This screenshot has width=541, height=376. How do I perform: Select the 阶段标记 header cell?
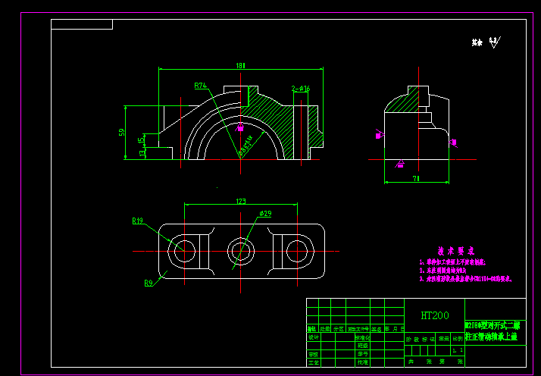coord(420,339)
